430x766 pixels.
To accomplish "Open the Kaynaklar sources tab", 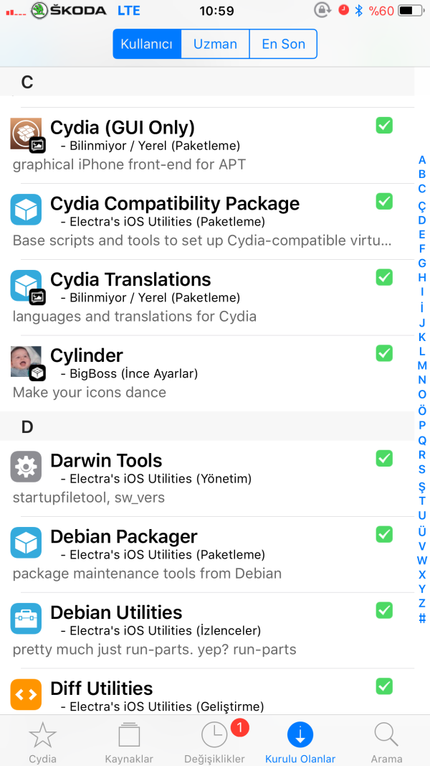I will 129,742.
